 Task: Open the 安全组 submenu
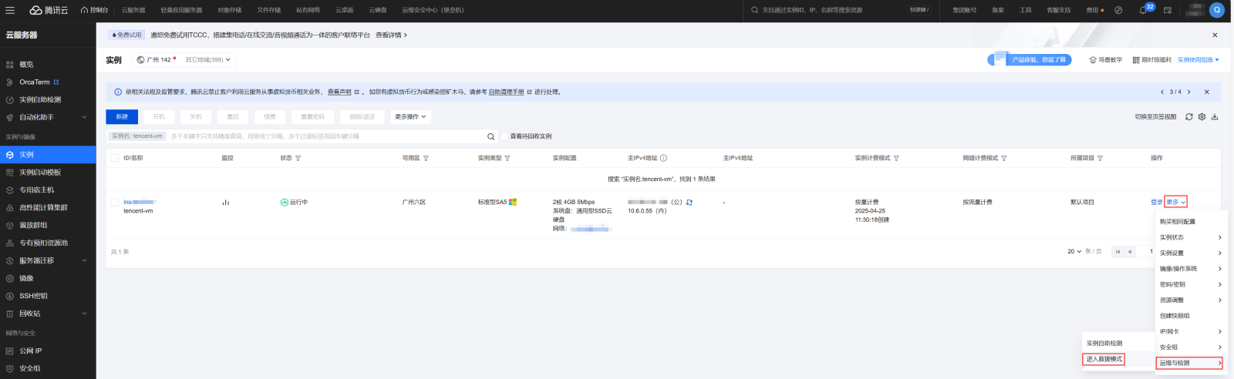1190,347
